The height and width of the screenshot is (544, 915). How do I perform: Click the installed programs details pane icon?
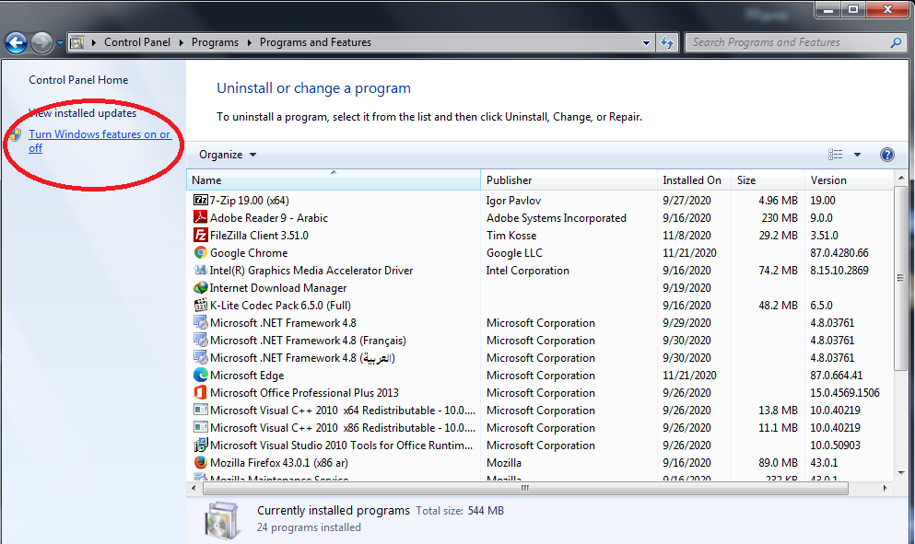(222, 519)
